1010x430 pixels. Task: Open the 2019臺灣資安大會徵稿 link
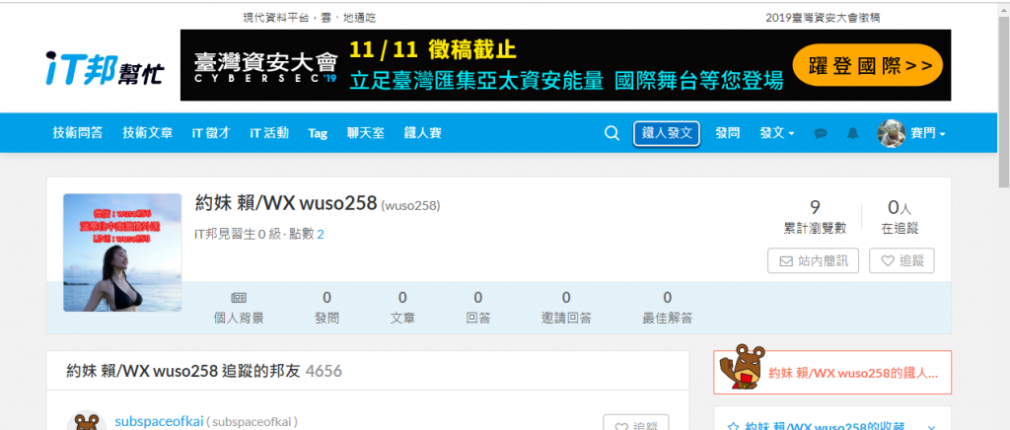pyautogui.click(x=823, y=18)
